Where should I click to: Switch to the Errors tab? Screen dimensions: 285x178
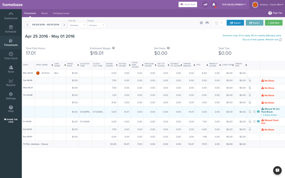[45, 13]
